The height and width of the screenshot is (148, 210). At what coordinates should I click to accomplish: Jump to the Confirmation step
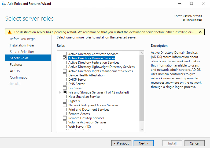[x=20, y=77]
